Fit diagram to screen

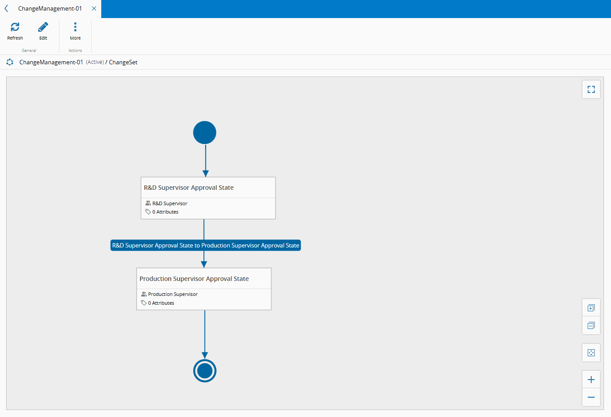tap(591, 353)
